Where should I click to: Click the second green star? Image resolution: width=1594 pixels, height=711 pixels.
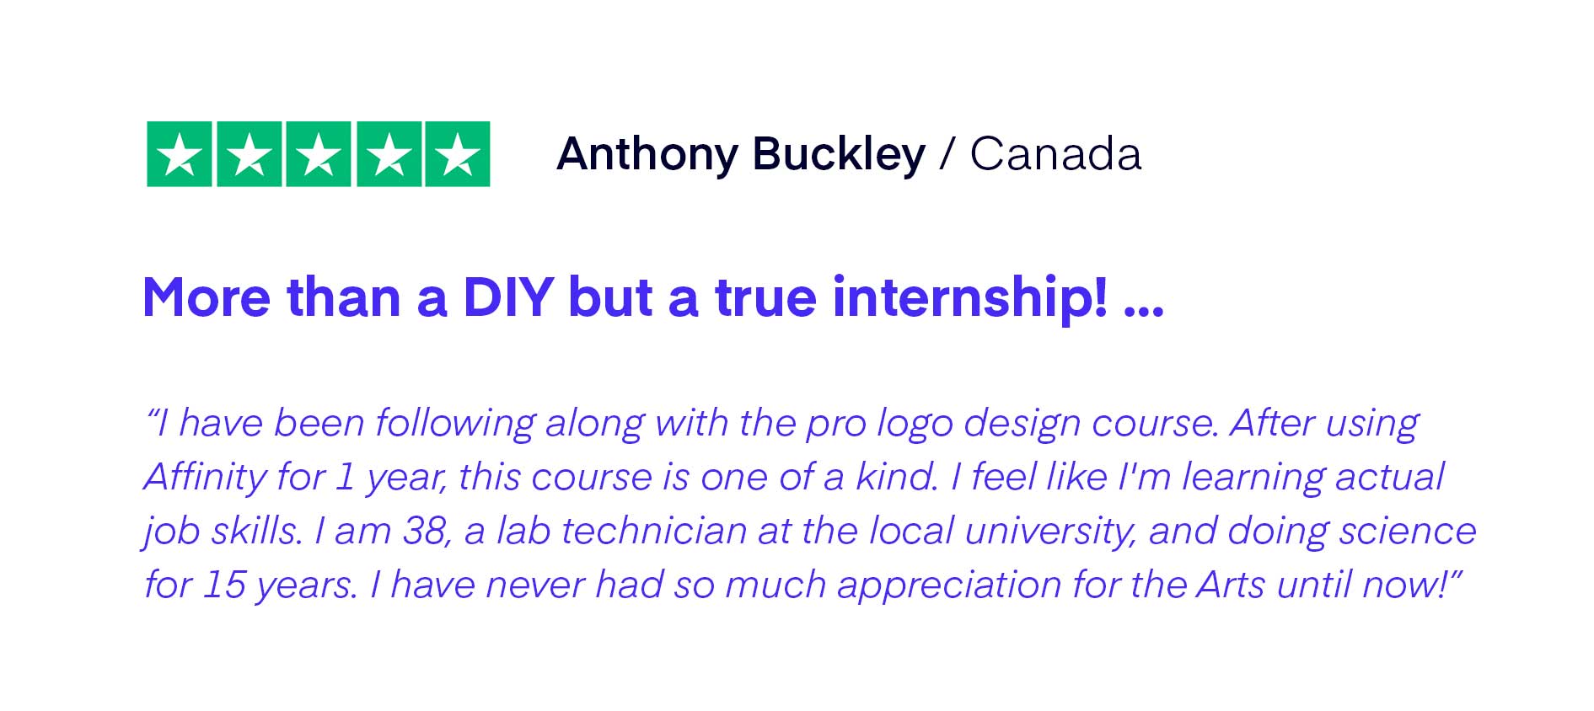[x=250, y=154]
